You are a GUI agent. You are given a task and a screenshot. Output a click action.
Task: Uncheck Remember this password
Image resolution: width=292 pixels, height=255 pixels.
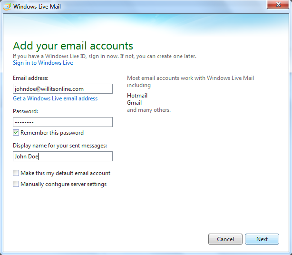pos(16,133)
